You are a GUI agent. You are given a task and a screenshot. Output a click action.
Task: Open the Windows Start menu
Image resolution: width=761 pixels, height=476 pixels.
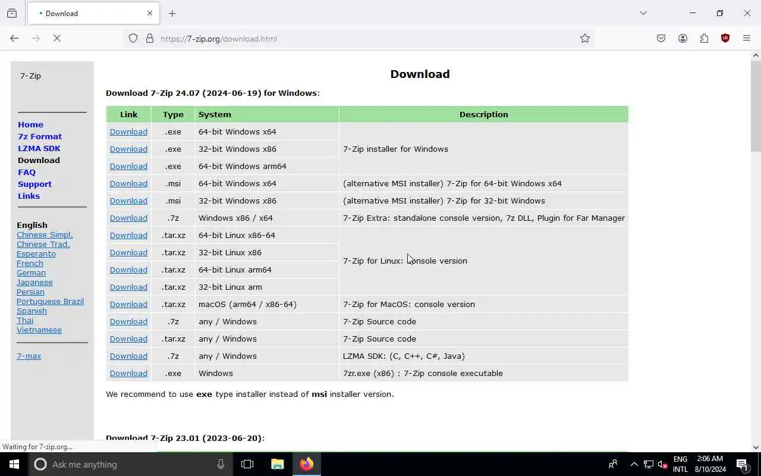pos(14,464)
